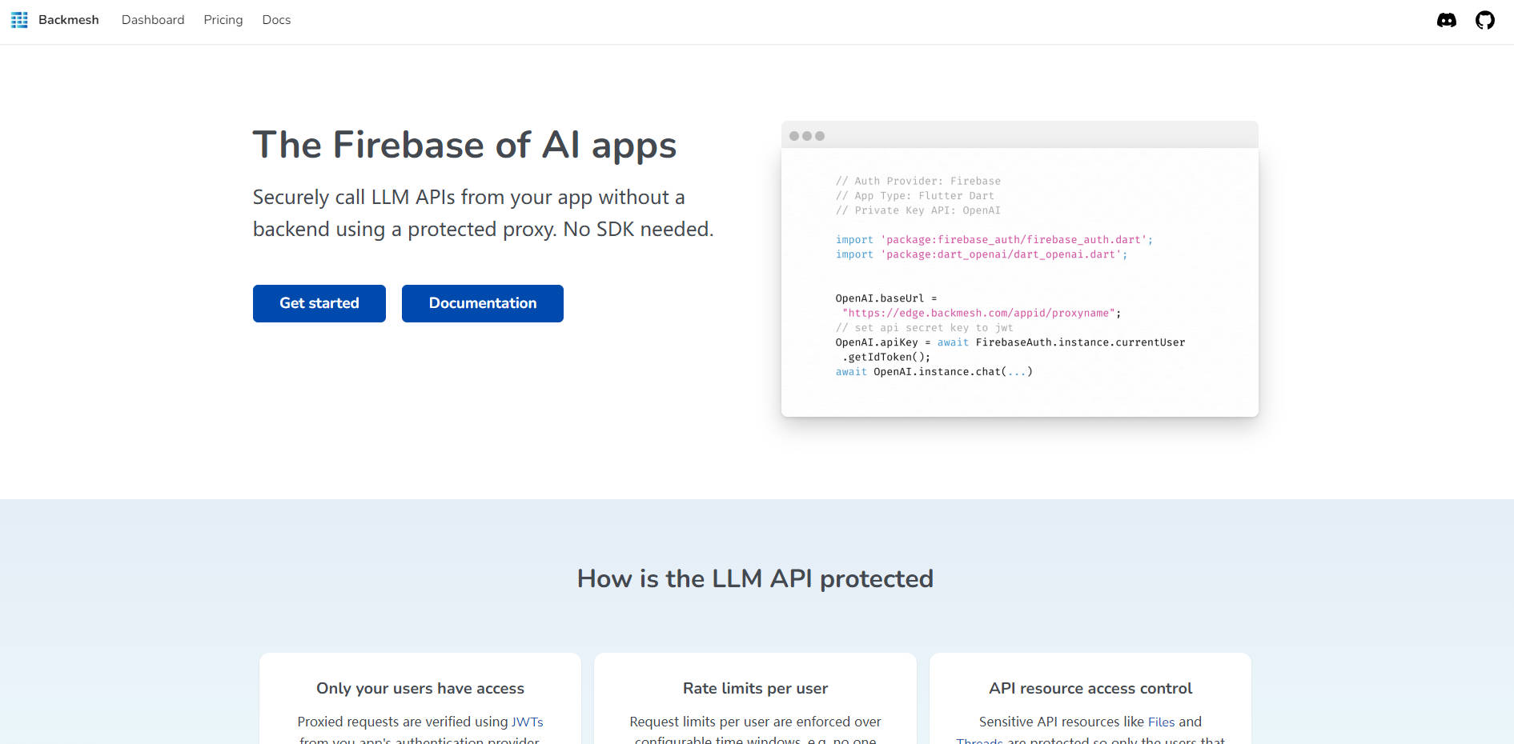Click the middle gray dot in code window
The height and width of the screenshot is (744, 1514).
807,136
